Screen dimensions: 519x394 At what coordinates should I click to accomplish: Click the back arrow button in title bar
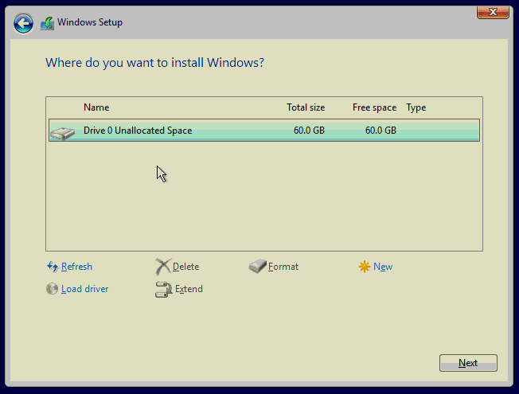tap(23, 23)
